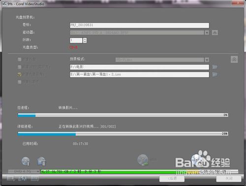Open the working folder settings icon
Viewport: 246px width, 186px height.
tap(41, 161)
